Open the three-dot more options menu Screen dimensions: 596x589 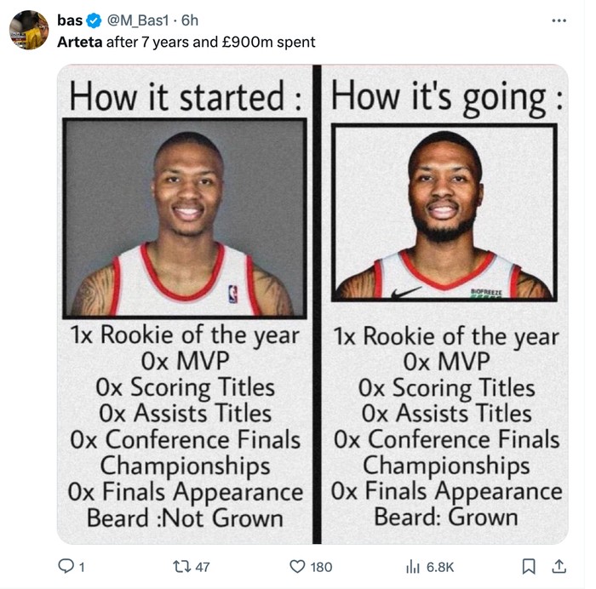tap(559, 20)
